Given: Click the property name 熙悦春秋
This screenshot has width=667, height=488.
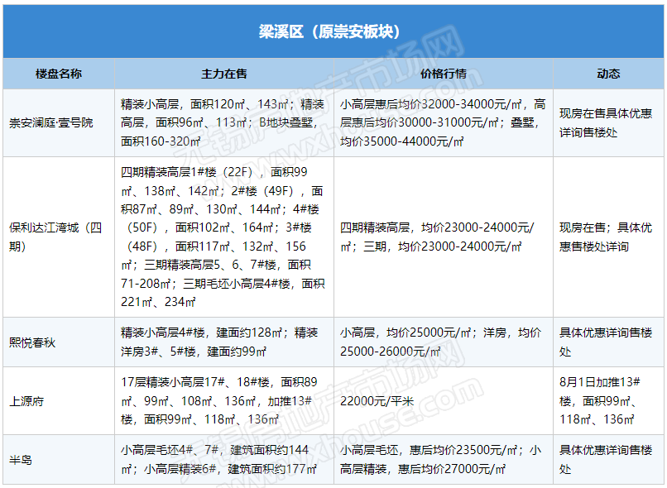Looking at the screenshot, I should (32, 342).
